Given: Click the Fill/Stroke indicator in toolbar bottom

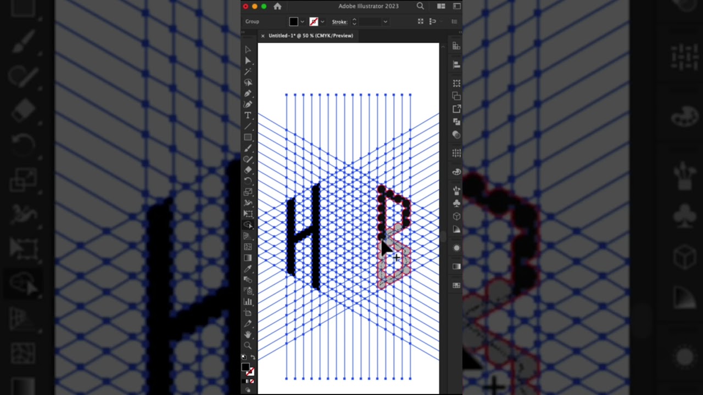Looking at the screenshot, I should point(247,369).
